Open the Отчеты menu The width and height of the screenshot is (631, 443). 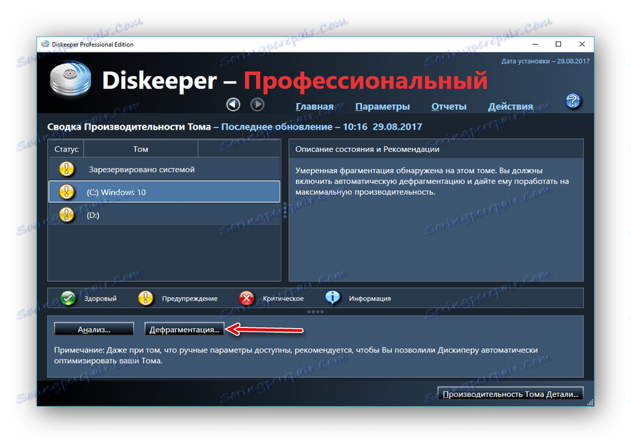[448, 106]
